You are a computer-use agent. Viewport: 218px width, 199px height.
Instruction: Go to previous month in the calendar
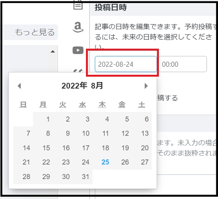pos(19,86)
